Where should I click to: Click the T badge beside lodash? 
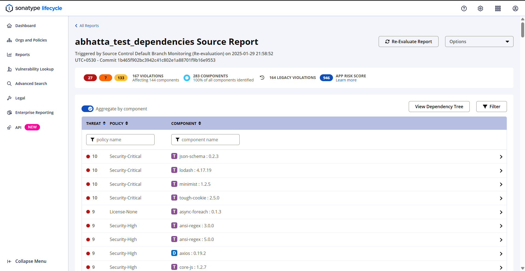[x=174, y=170]
